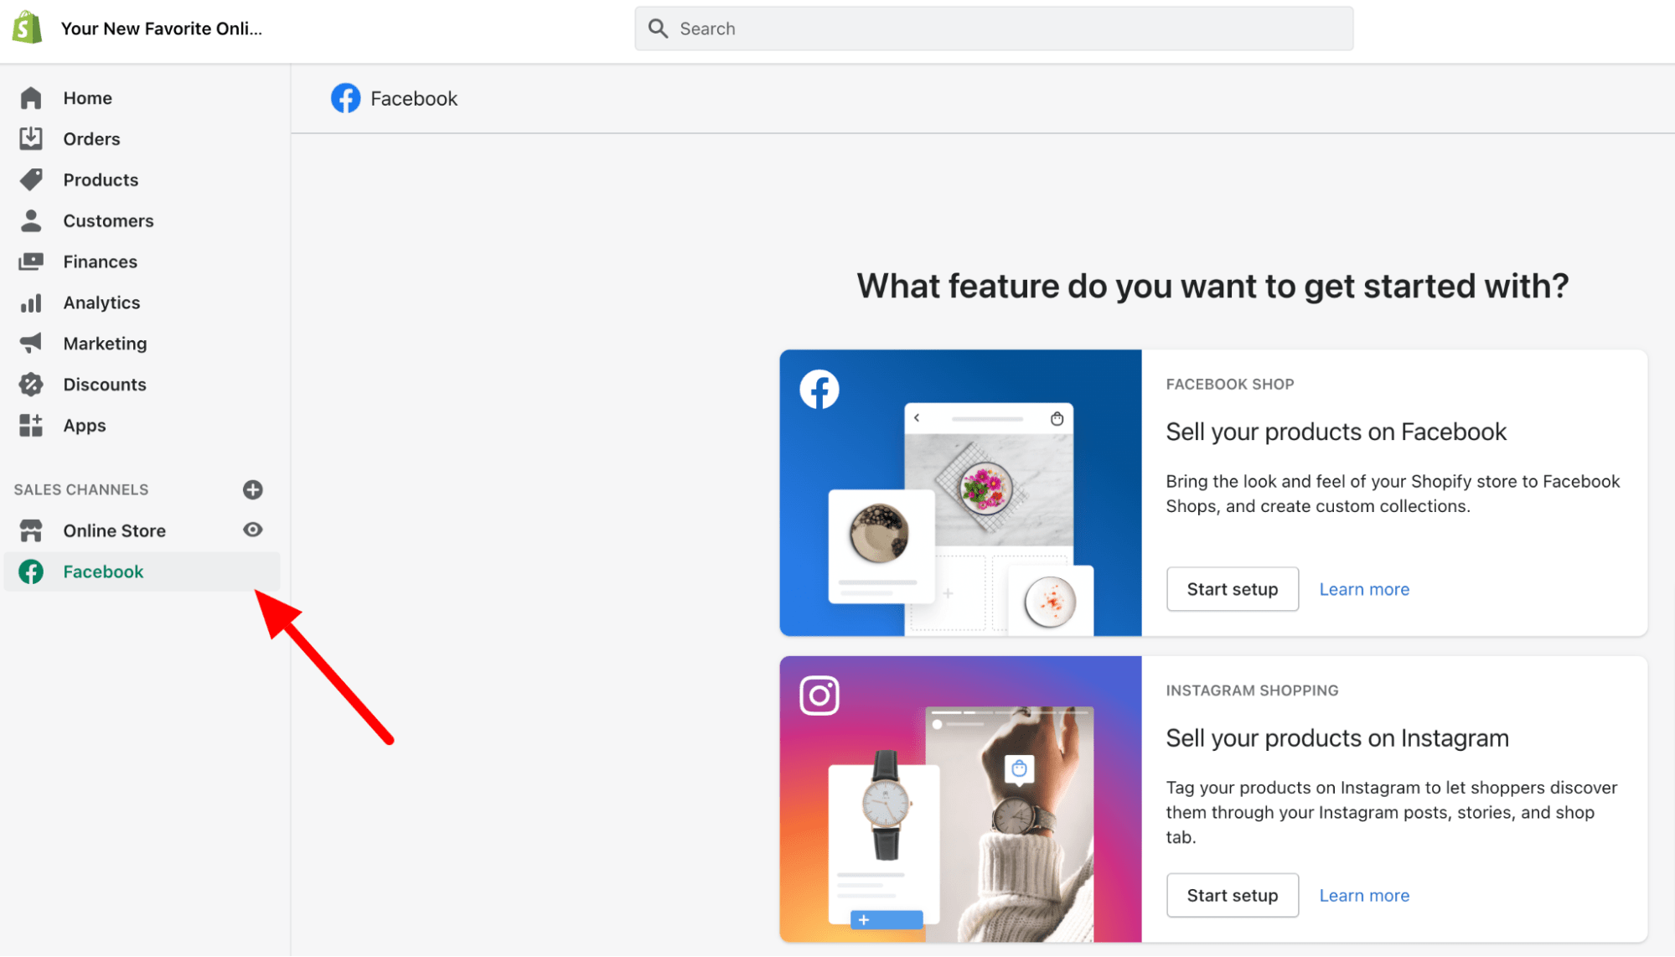
Task: Select Online Store menu item
Action: coord(115,530)
